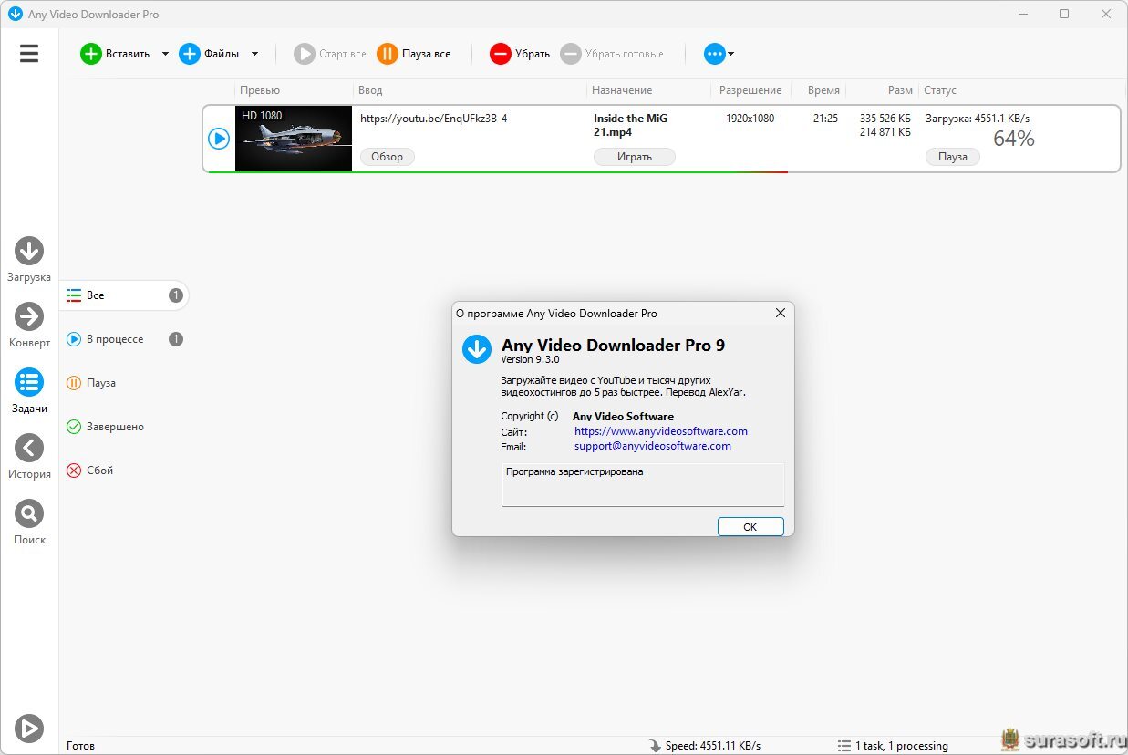This screenshot has height=755, width=1128.
Task: Click the app icon in title bar
Action: click(15, 15)
